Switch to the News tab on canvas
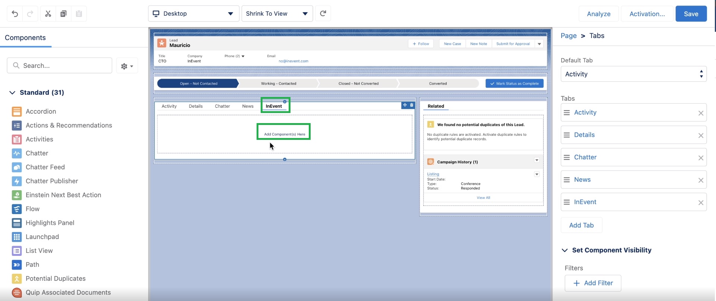716x301 pixels. coord(248,106)
